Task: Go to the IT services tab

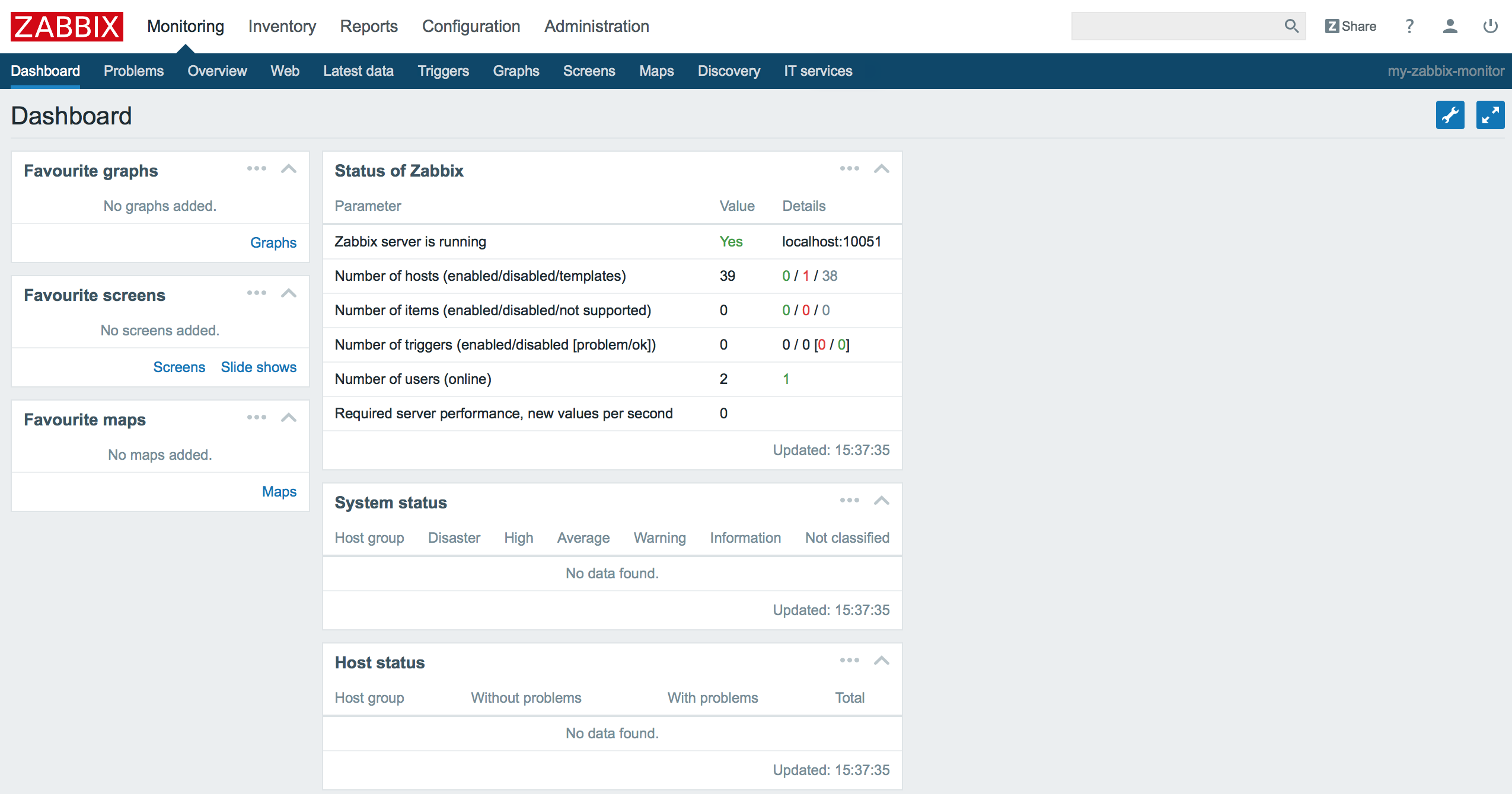Action: pyautogui.click(x=818, y=71)
